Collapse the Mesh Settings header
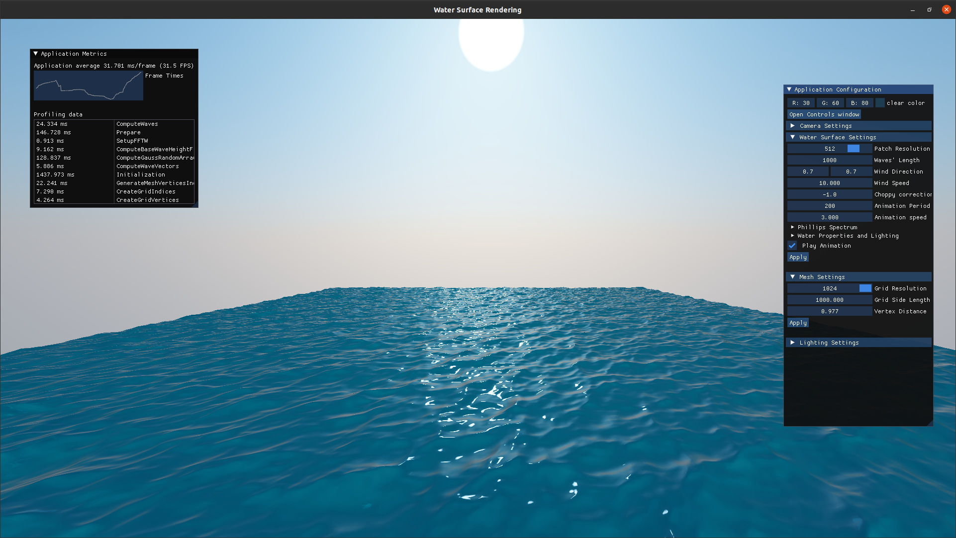 (x=793, y=277)
